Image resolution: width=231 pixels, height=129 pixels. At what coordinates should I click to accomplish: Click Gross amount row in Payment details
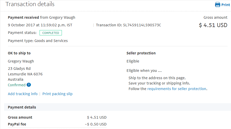click(x=57, y=117)
